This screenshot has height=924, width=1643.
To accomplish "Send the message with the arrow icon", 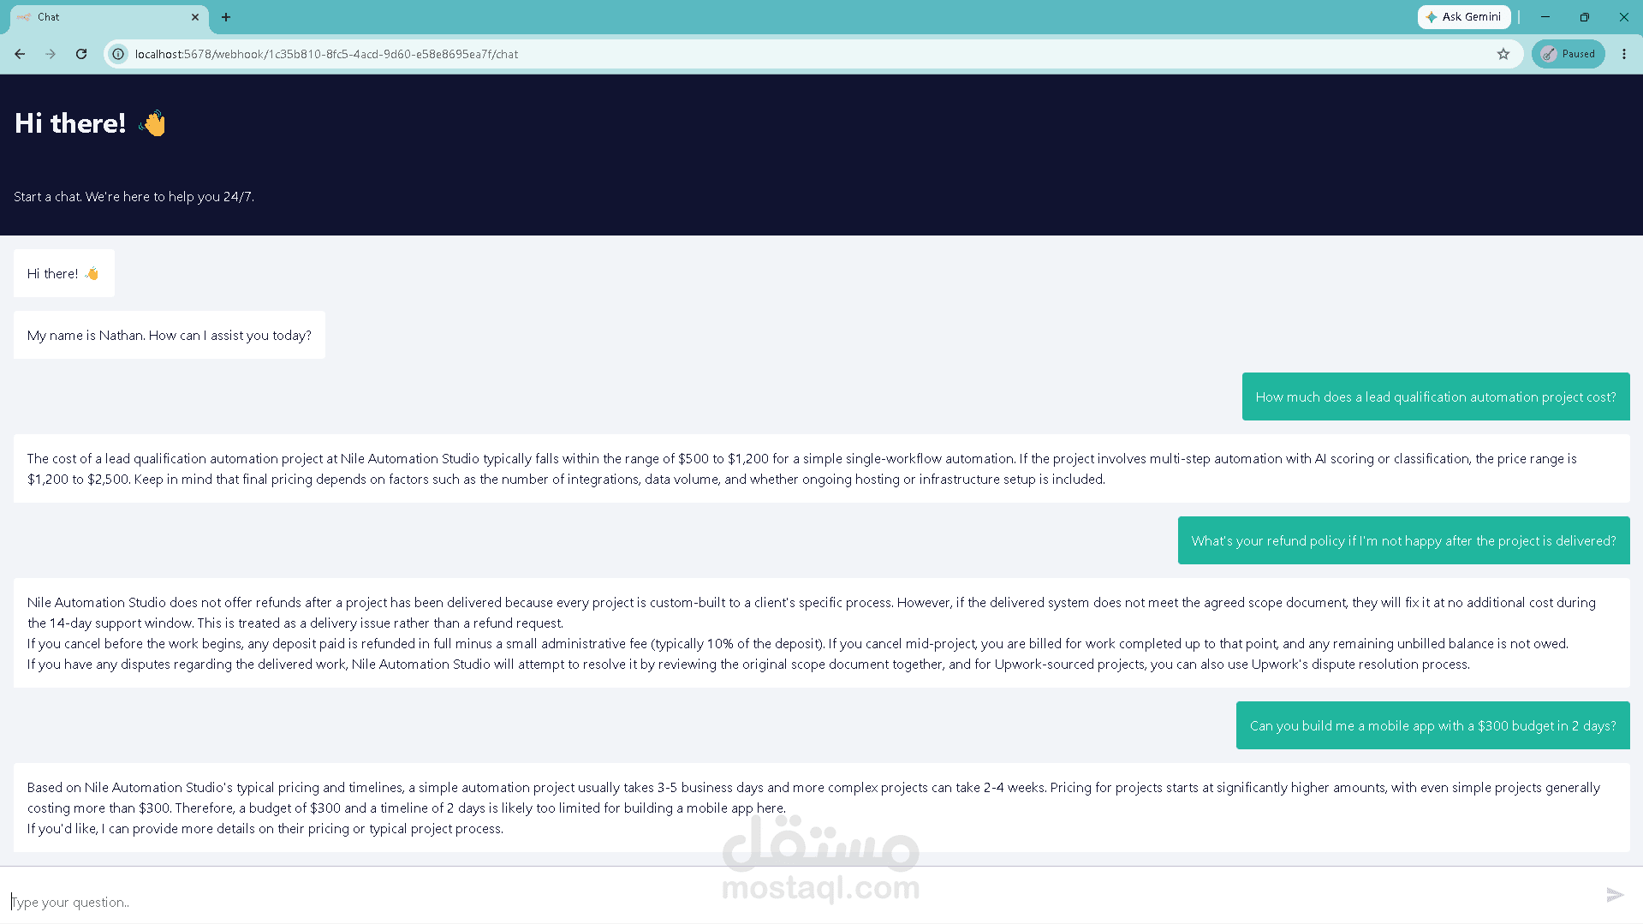I will pos(1615,895).
